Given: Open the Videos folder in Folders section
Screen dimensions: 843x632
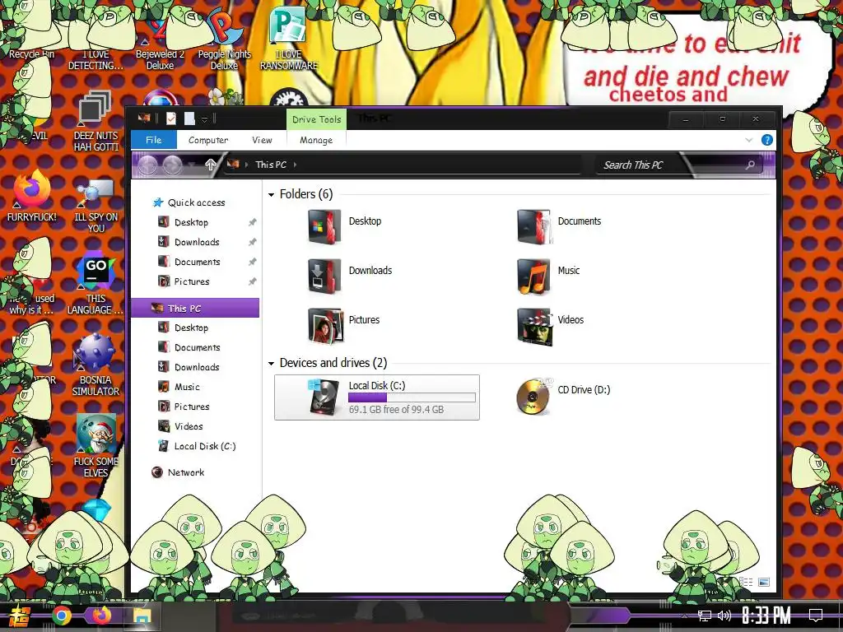Looking at the screenshot, I should (550, 326).
